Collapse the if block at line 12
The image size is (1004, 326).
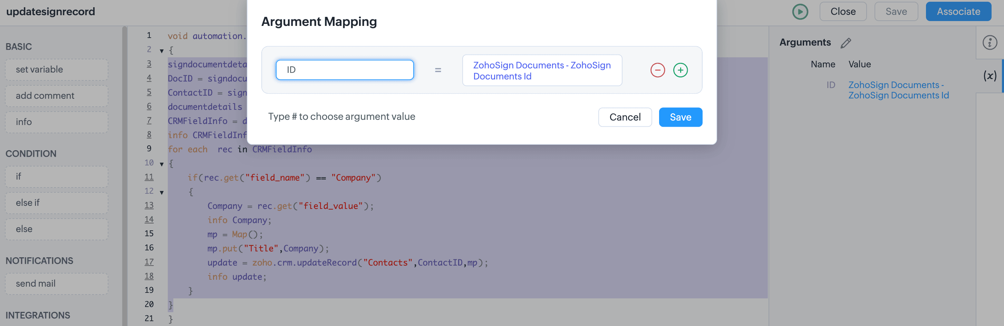[162, 192]
